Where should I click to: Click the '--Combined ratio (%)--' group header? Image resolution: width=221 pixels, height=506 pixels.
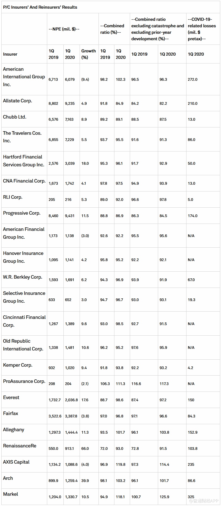point(112,29)
